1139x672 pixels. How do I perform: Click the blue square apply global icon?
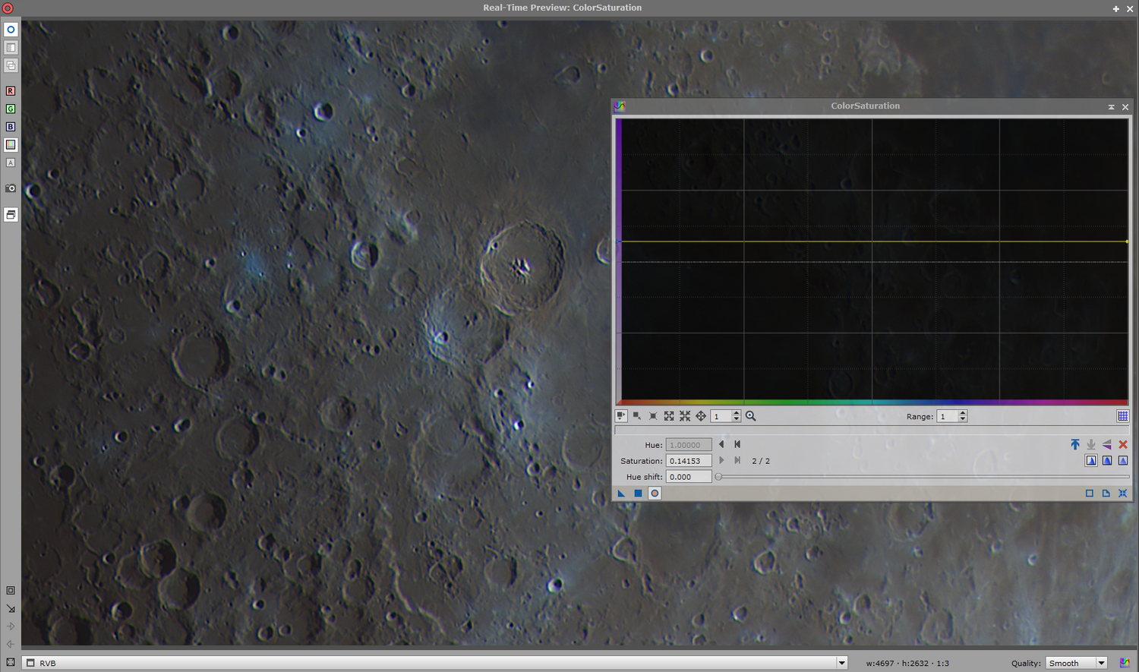click(x=638, y=494)
